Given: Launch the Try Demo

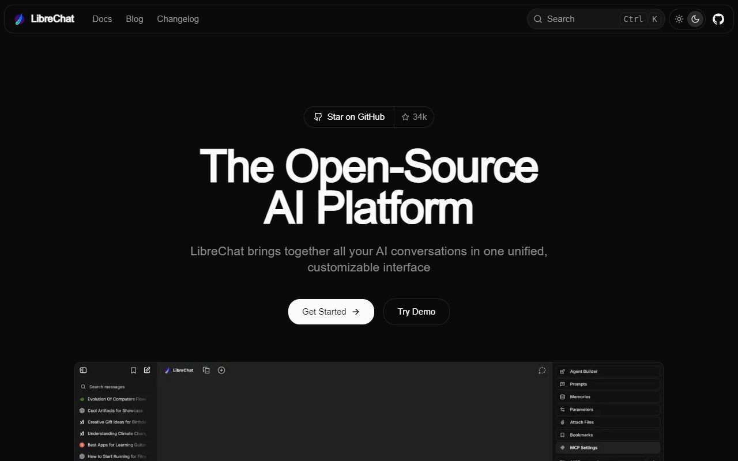Looking at the screenshot, I should coord(416,311).
